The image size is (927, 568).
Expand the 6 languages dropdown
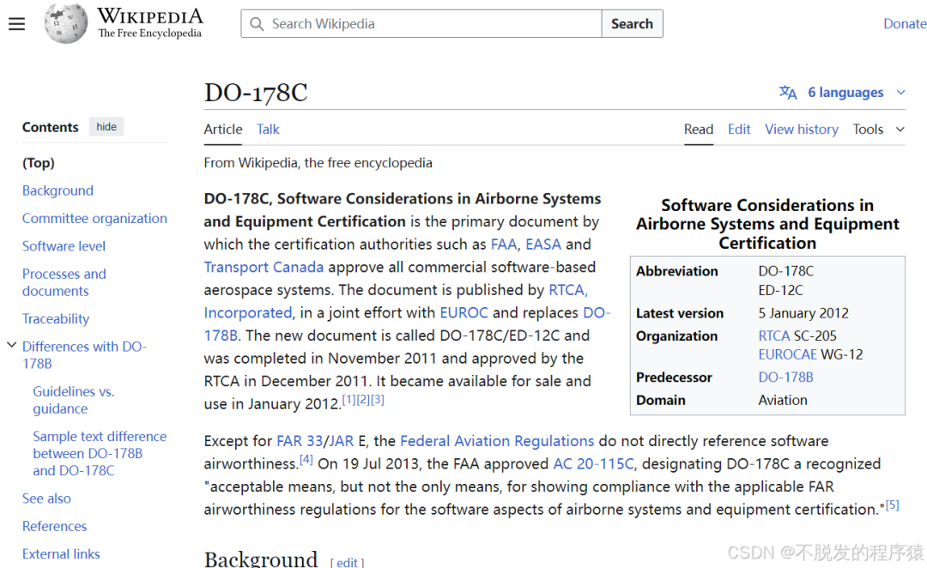point(842,92)
